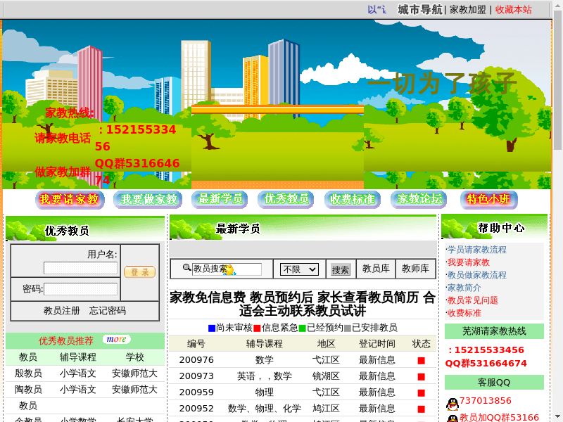
Task: Select student row 200976
Action: 303,359
